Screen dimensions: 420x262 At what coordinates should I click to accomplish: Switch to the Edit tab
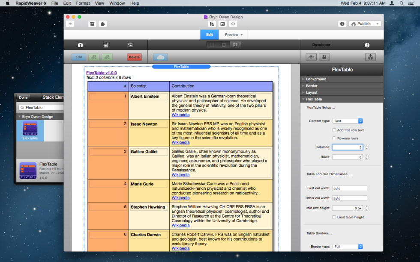[x=210, y=35]
